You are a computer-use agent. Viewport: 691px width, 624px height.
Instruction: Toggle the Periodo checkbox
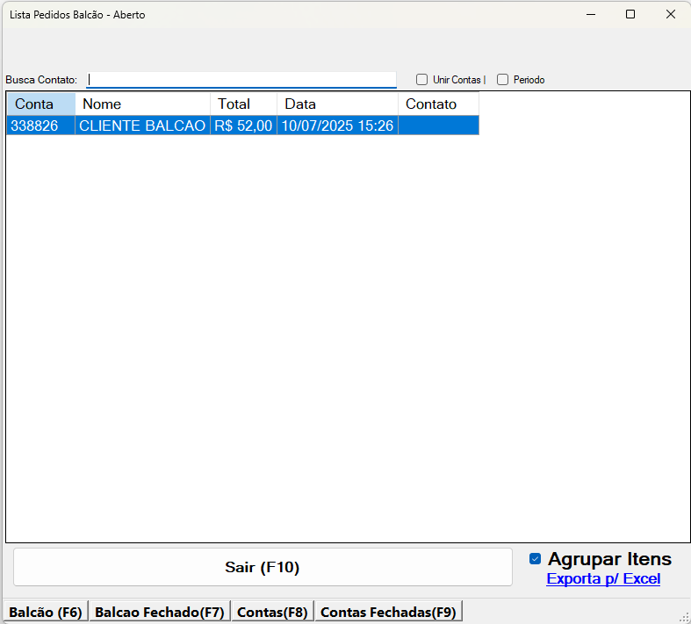503,80
